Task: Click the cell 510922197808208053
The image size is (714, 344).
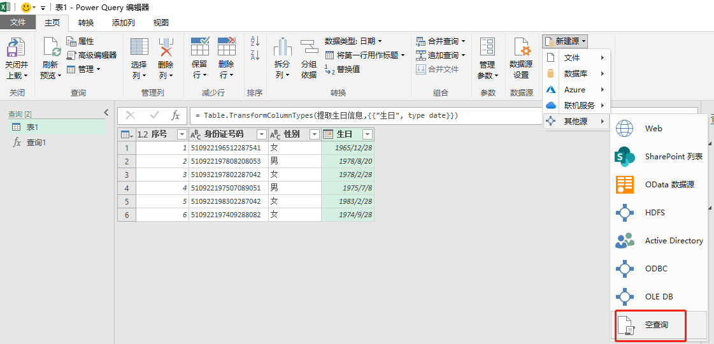Action: pos(228,161)
